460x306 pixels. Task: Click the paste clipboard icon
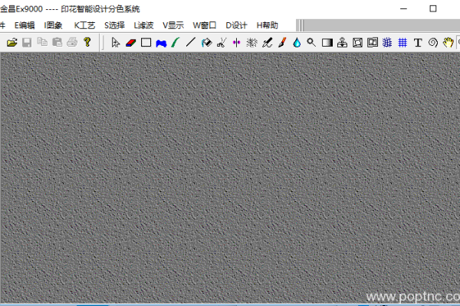pos(58,43)
